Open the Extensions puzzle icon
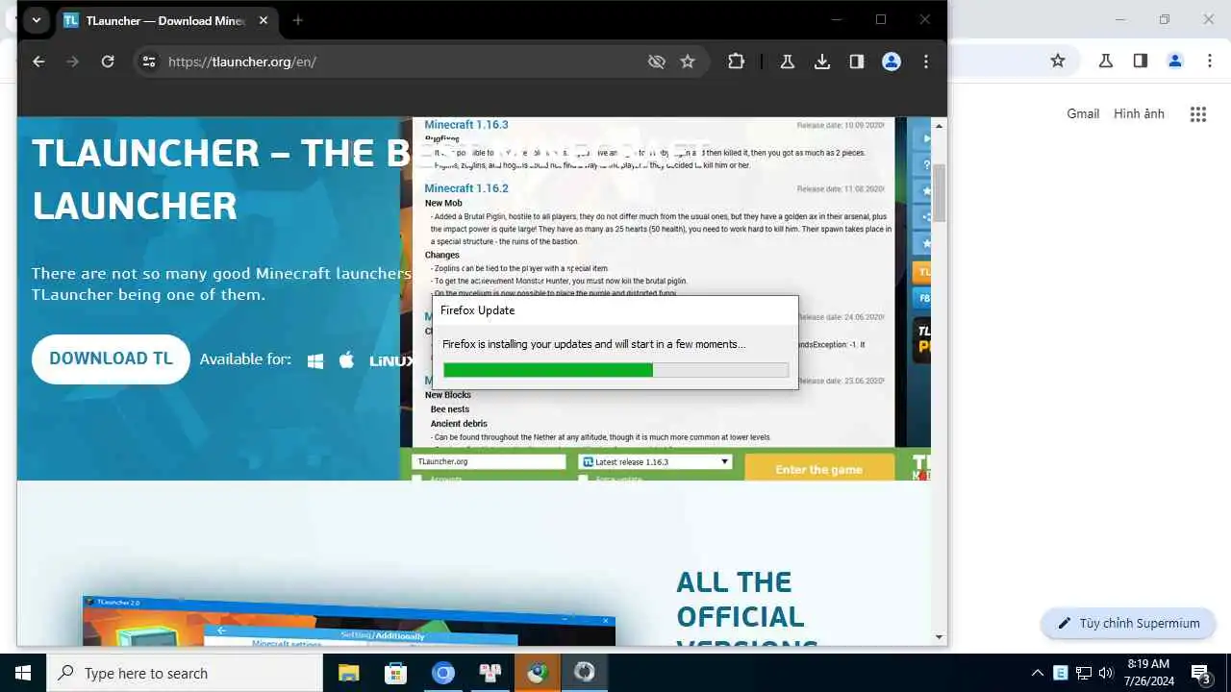 736,62
